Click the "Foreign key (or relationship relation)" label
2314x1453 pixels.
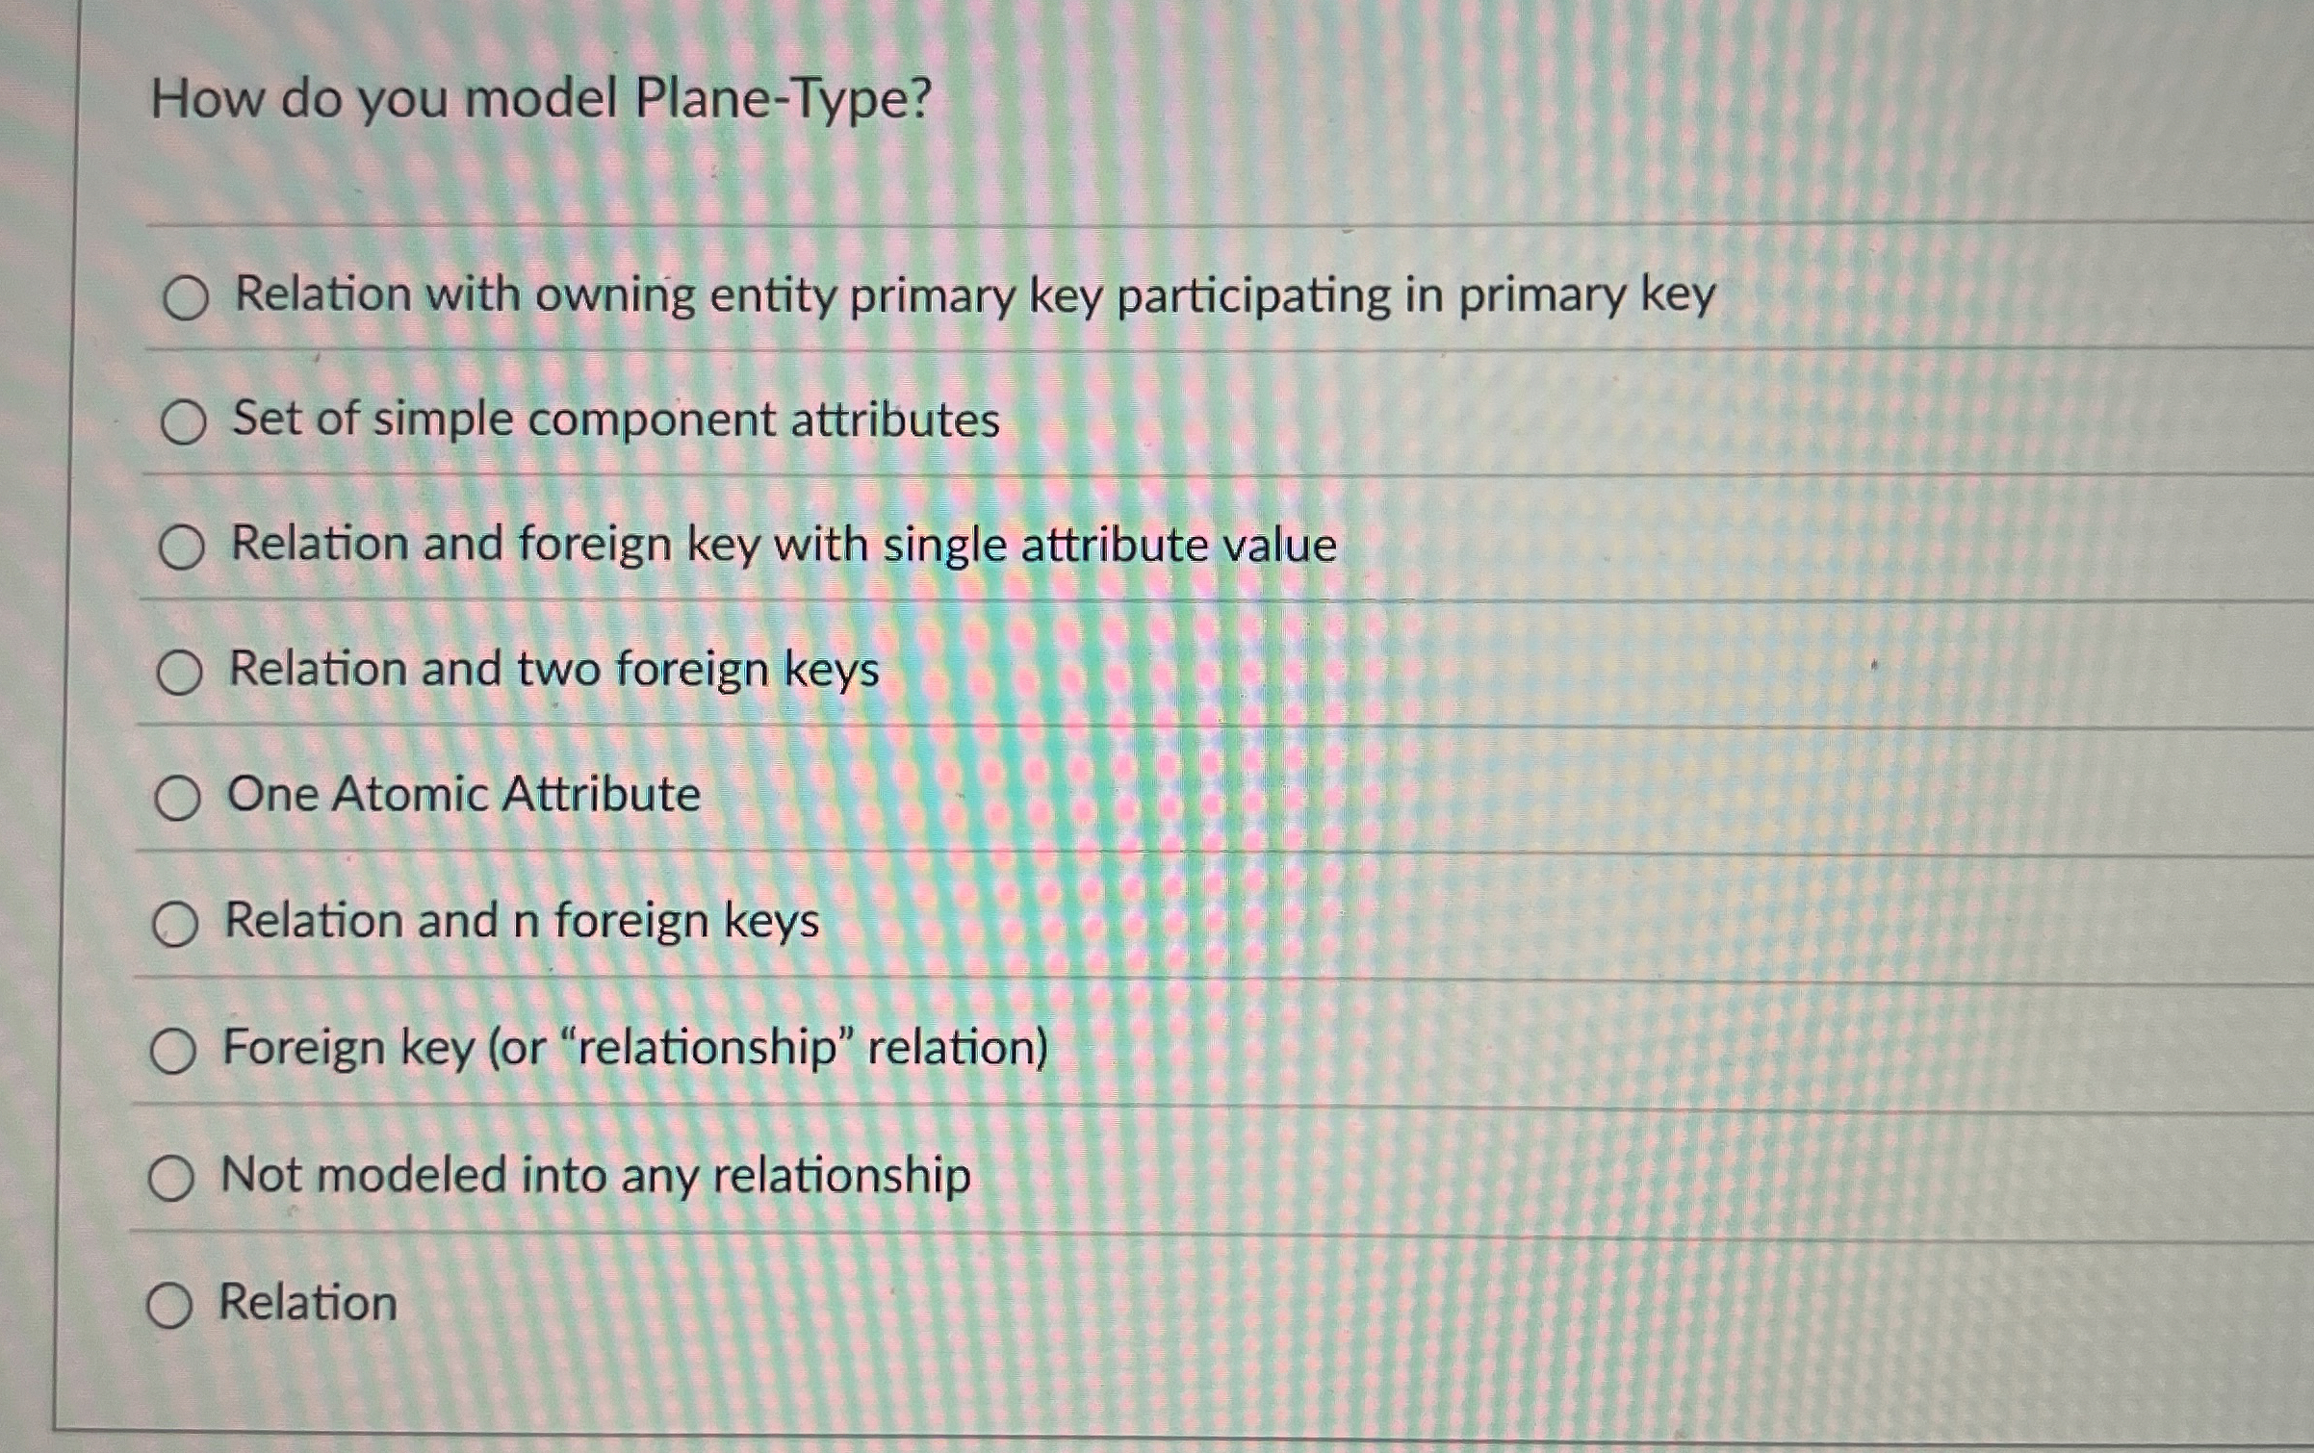[x=635, y=1048]
